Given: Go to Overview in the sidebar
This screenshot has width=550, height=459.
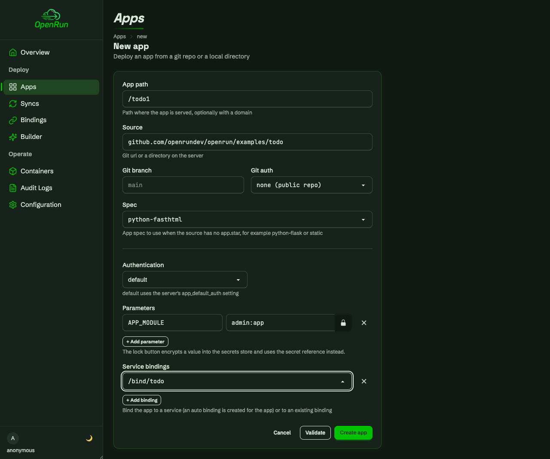Looking at the screenshot, I should (51, 52).
